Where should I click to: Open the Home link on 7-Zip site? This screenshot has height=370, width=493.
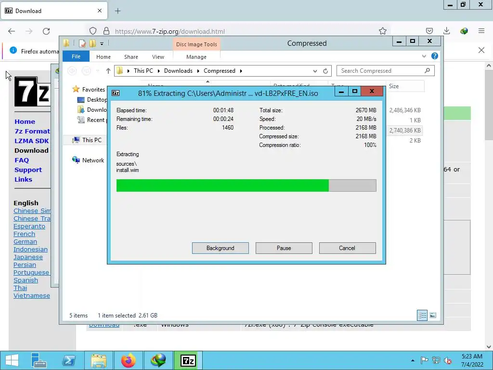coord(25,121)
